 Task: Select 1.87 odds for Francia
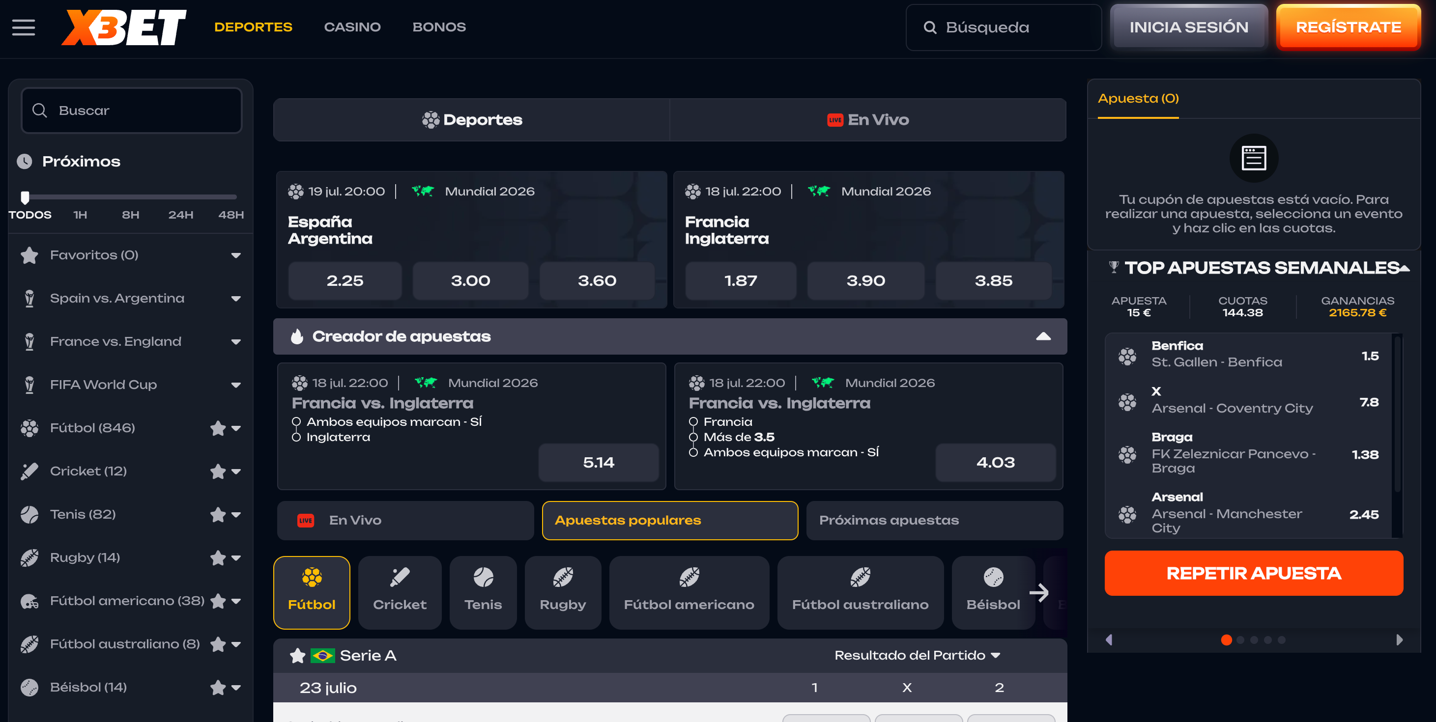(x=740, y=281)
